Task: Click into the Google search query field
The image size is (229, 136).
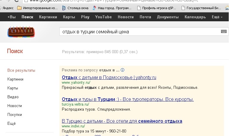Action: [140, 32]
